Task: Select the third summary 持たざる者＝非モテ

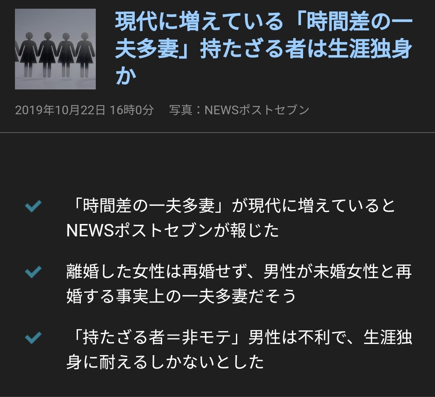Action: tap(239, 349)
